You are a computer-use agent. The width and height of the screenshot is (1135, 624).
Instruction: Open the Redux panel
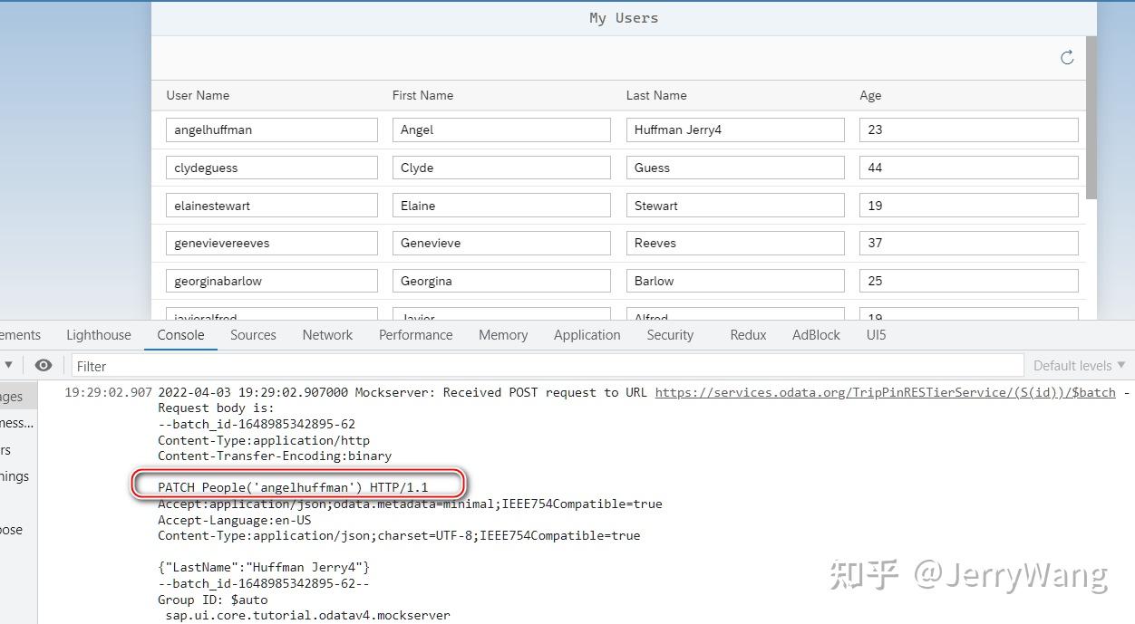point(747,335)
